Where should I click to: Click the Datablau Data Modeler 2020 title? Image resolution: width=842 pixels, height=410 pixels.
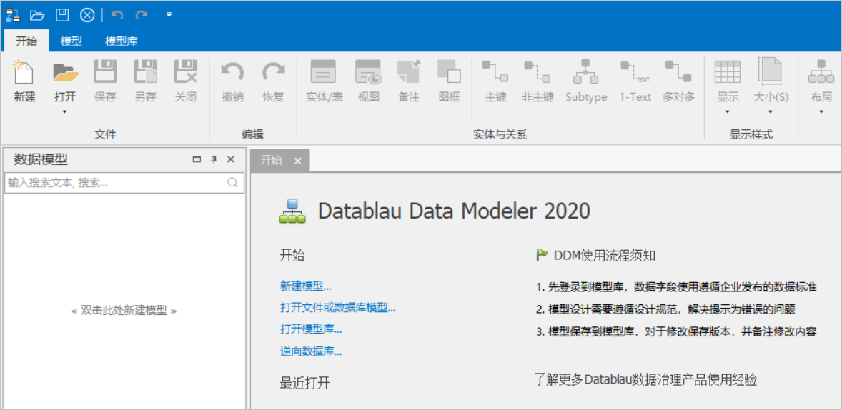tap(455, 211)
